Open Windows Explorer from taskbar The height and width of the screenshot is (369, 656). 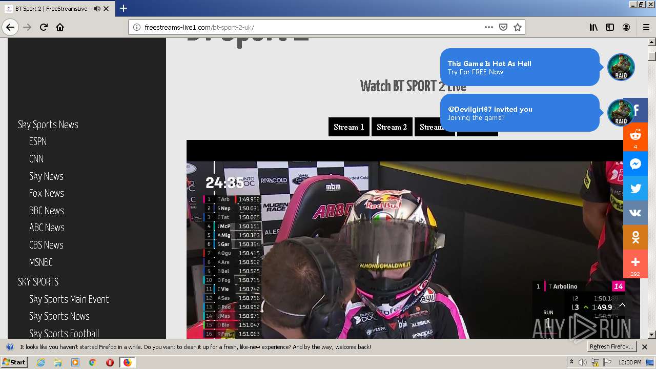[58, 362]
